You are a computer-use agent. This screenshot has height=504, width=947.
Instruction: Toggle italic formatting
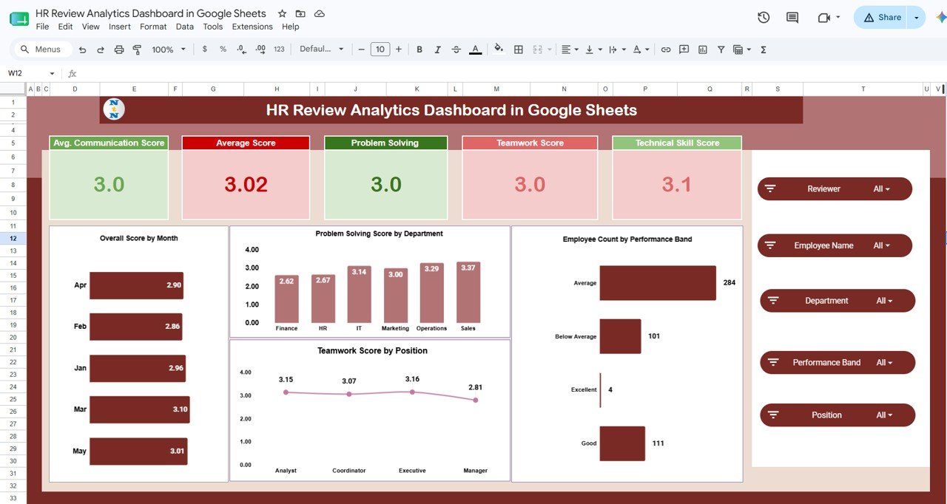click(x=438, y=50)
